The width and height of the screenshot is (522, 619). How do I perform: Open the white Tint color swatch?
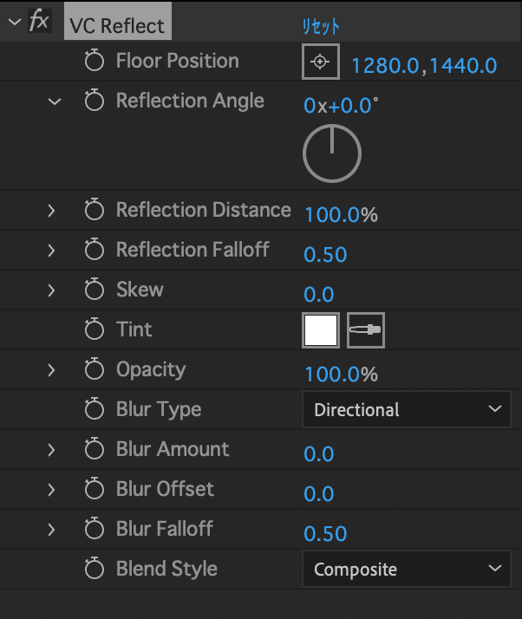[321, 330]
